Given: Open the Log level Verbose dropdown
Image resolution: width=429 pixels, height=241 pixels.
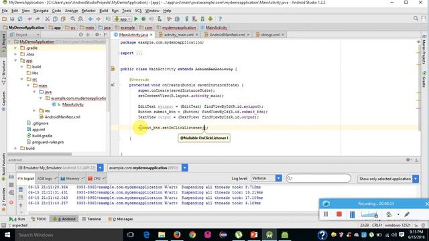Looking at the screenshot, I should pos(279,179).
